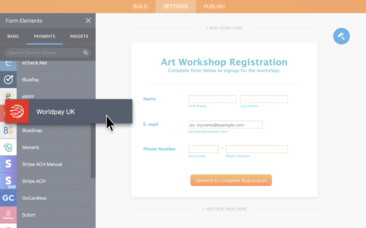The height and width of the screenshot is (228, 366).
Task: Click the Stripe ACH label
Action: point(34,181)
